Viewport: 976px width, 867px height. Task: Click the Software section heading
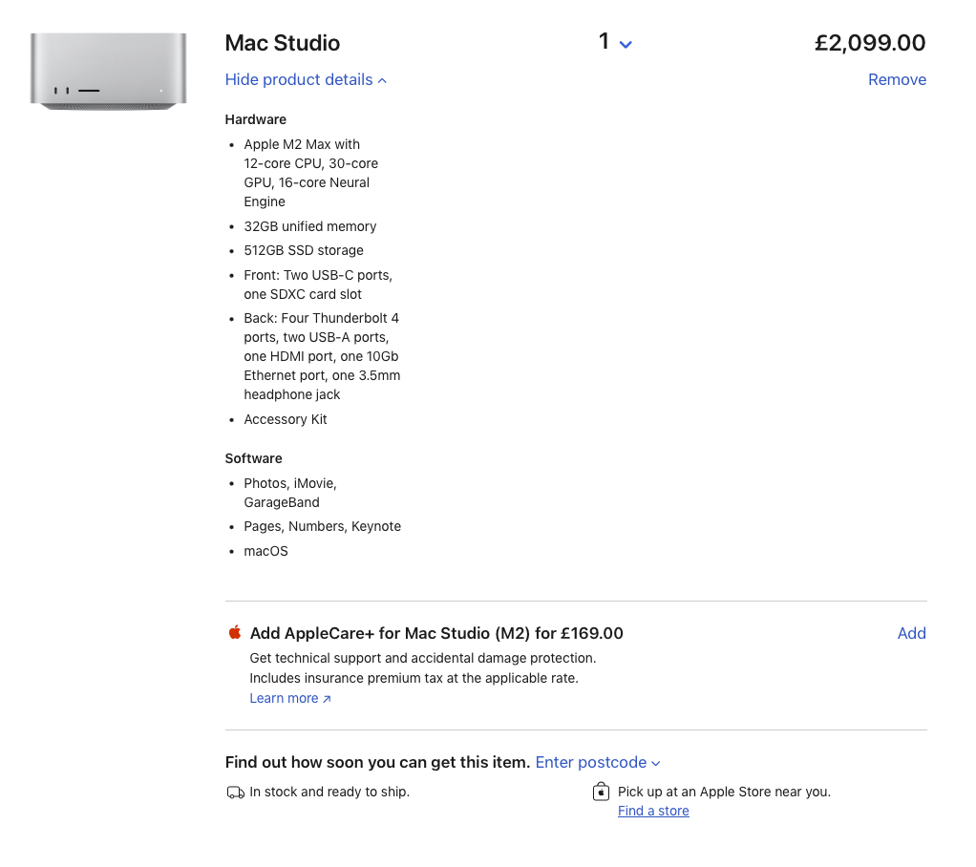point(253,458)
